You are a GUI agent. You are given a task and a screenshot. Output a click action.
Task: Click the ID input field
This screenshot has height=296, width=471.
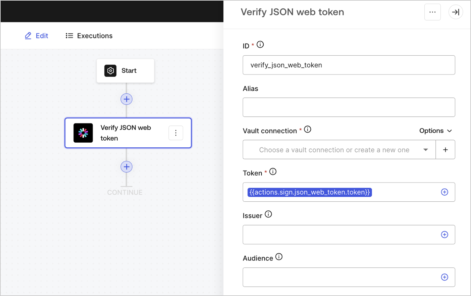coord(349,65)
